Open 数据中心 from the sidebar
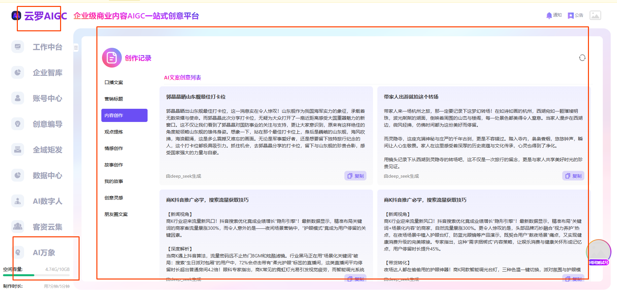617x295 pixels. point(18,175)
